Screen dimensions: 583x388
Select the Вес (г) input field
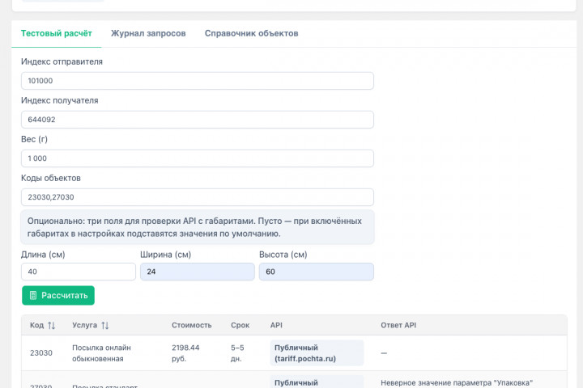click(198, 158)
